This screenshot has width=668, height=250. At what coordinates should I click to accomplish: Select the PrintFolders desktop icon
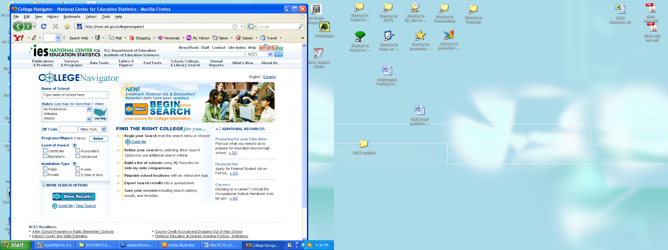[324, 29]
